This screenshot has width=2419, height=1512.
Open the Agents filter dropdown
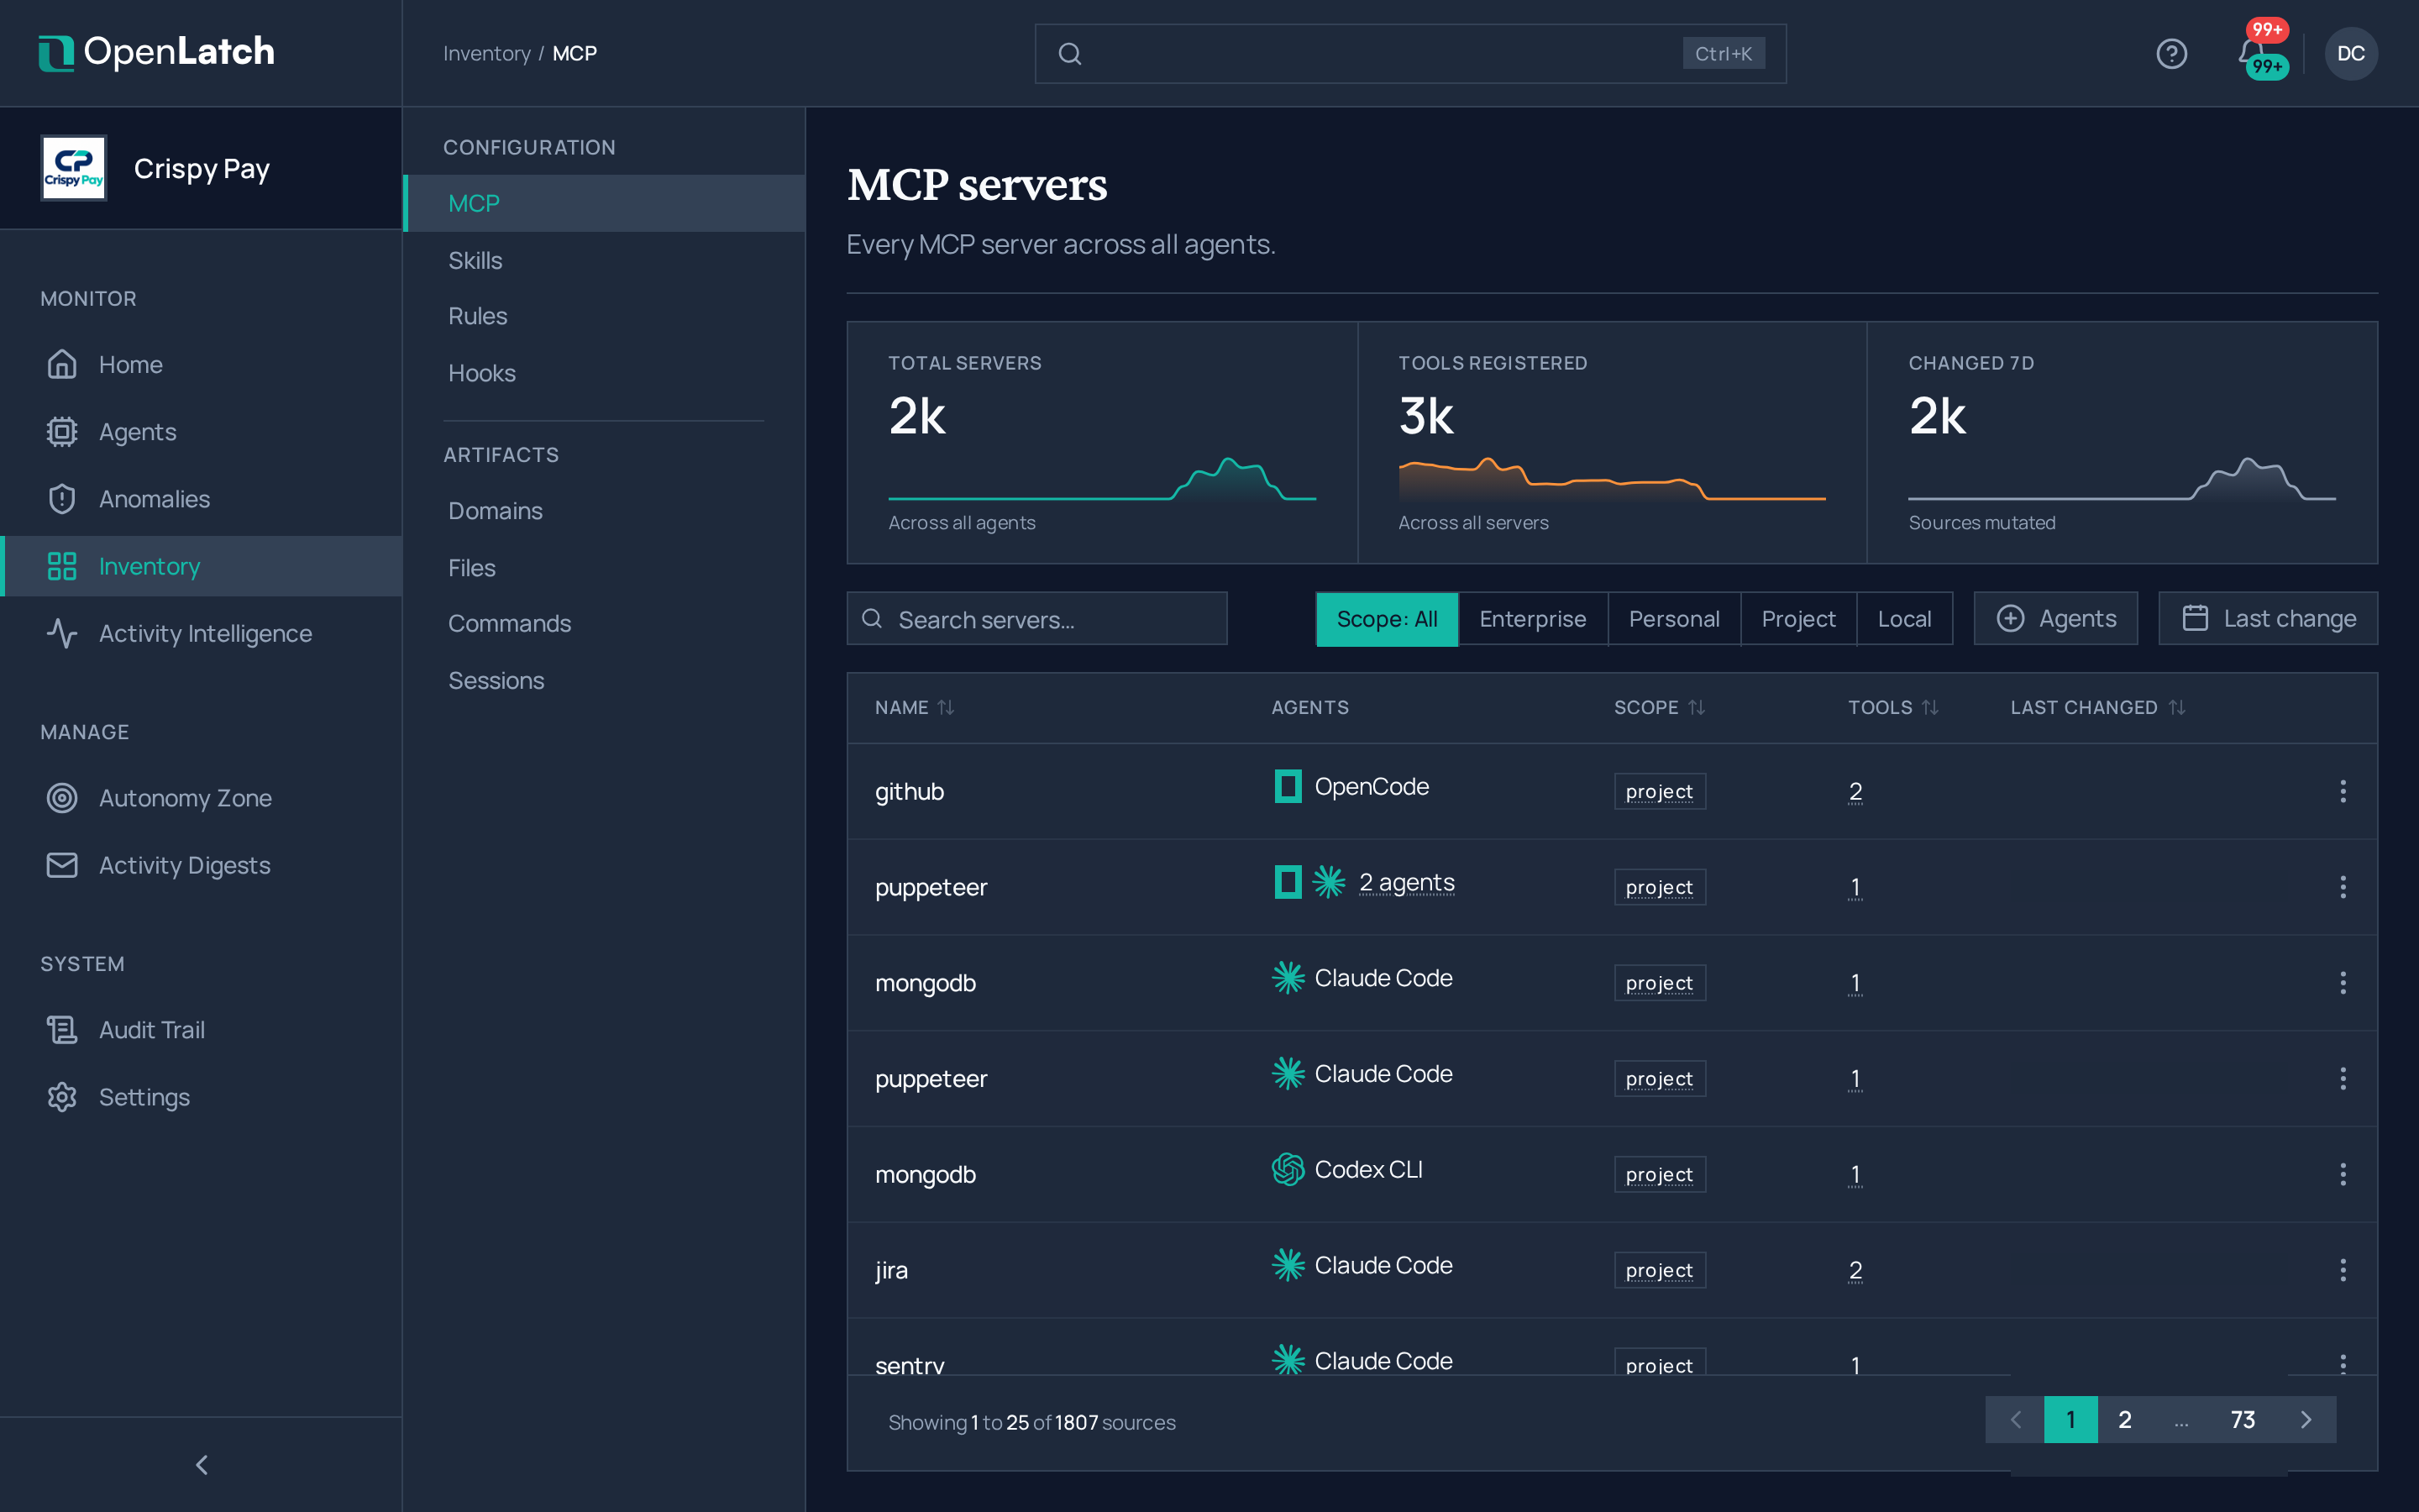[2055, 618]
